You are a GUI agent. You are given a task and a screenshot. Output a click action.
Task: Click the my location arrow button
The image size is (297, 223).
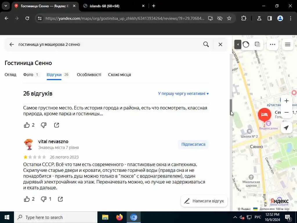(286, 128)
